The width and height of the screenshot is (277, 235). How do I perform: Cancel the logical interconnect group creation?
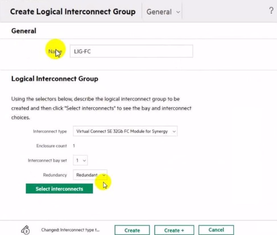216,230
